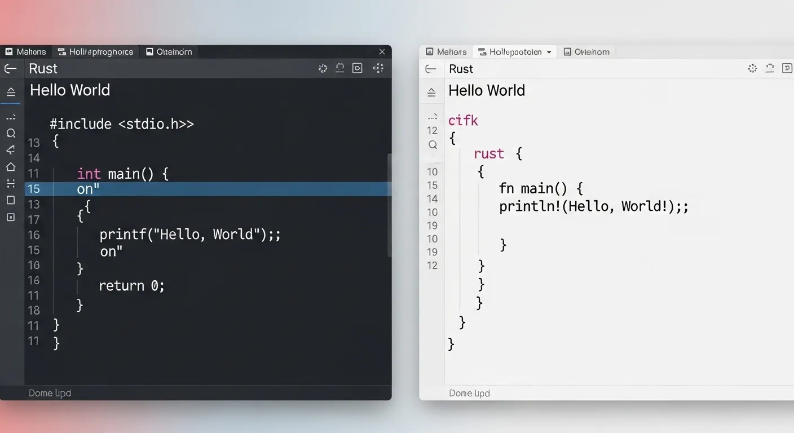Click the sync icon in the dark window toolbar
794x433 pixels.
pyautogui.click(x=340, y=68)
